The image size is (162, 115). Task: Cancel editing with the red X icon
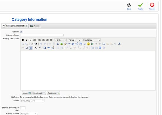(x=152, y=5)
